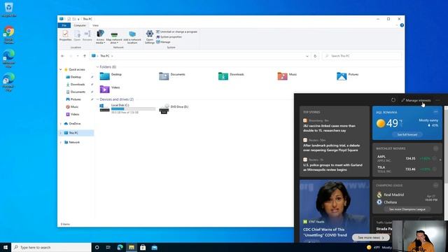Select Manage in System ribbon group

pos(163,42)
